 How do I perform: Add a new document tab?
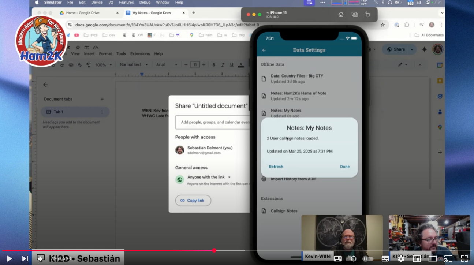click(102, 99)
